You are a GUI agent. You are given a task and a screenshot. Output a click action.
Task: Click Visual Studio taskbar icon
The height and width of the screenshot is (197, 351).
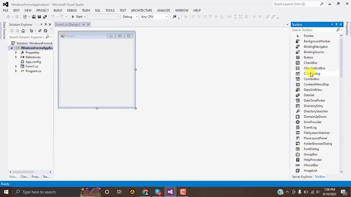(170, 192)
